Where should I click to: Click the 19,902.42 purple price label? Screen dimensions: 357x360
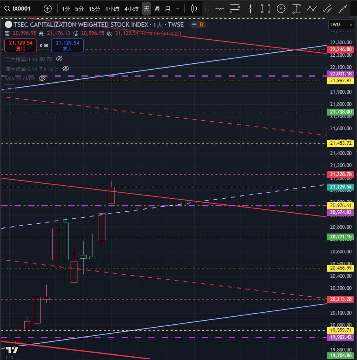[340, 337]
